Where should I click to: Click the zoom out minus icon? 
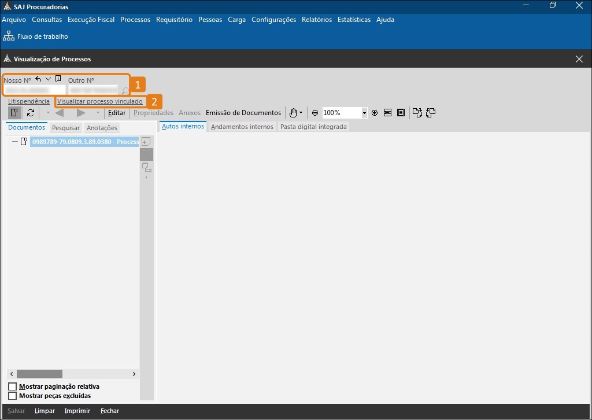315,113
